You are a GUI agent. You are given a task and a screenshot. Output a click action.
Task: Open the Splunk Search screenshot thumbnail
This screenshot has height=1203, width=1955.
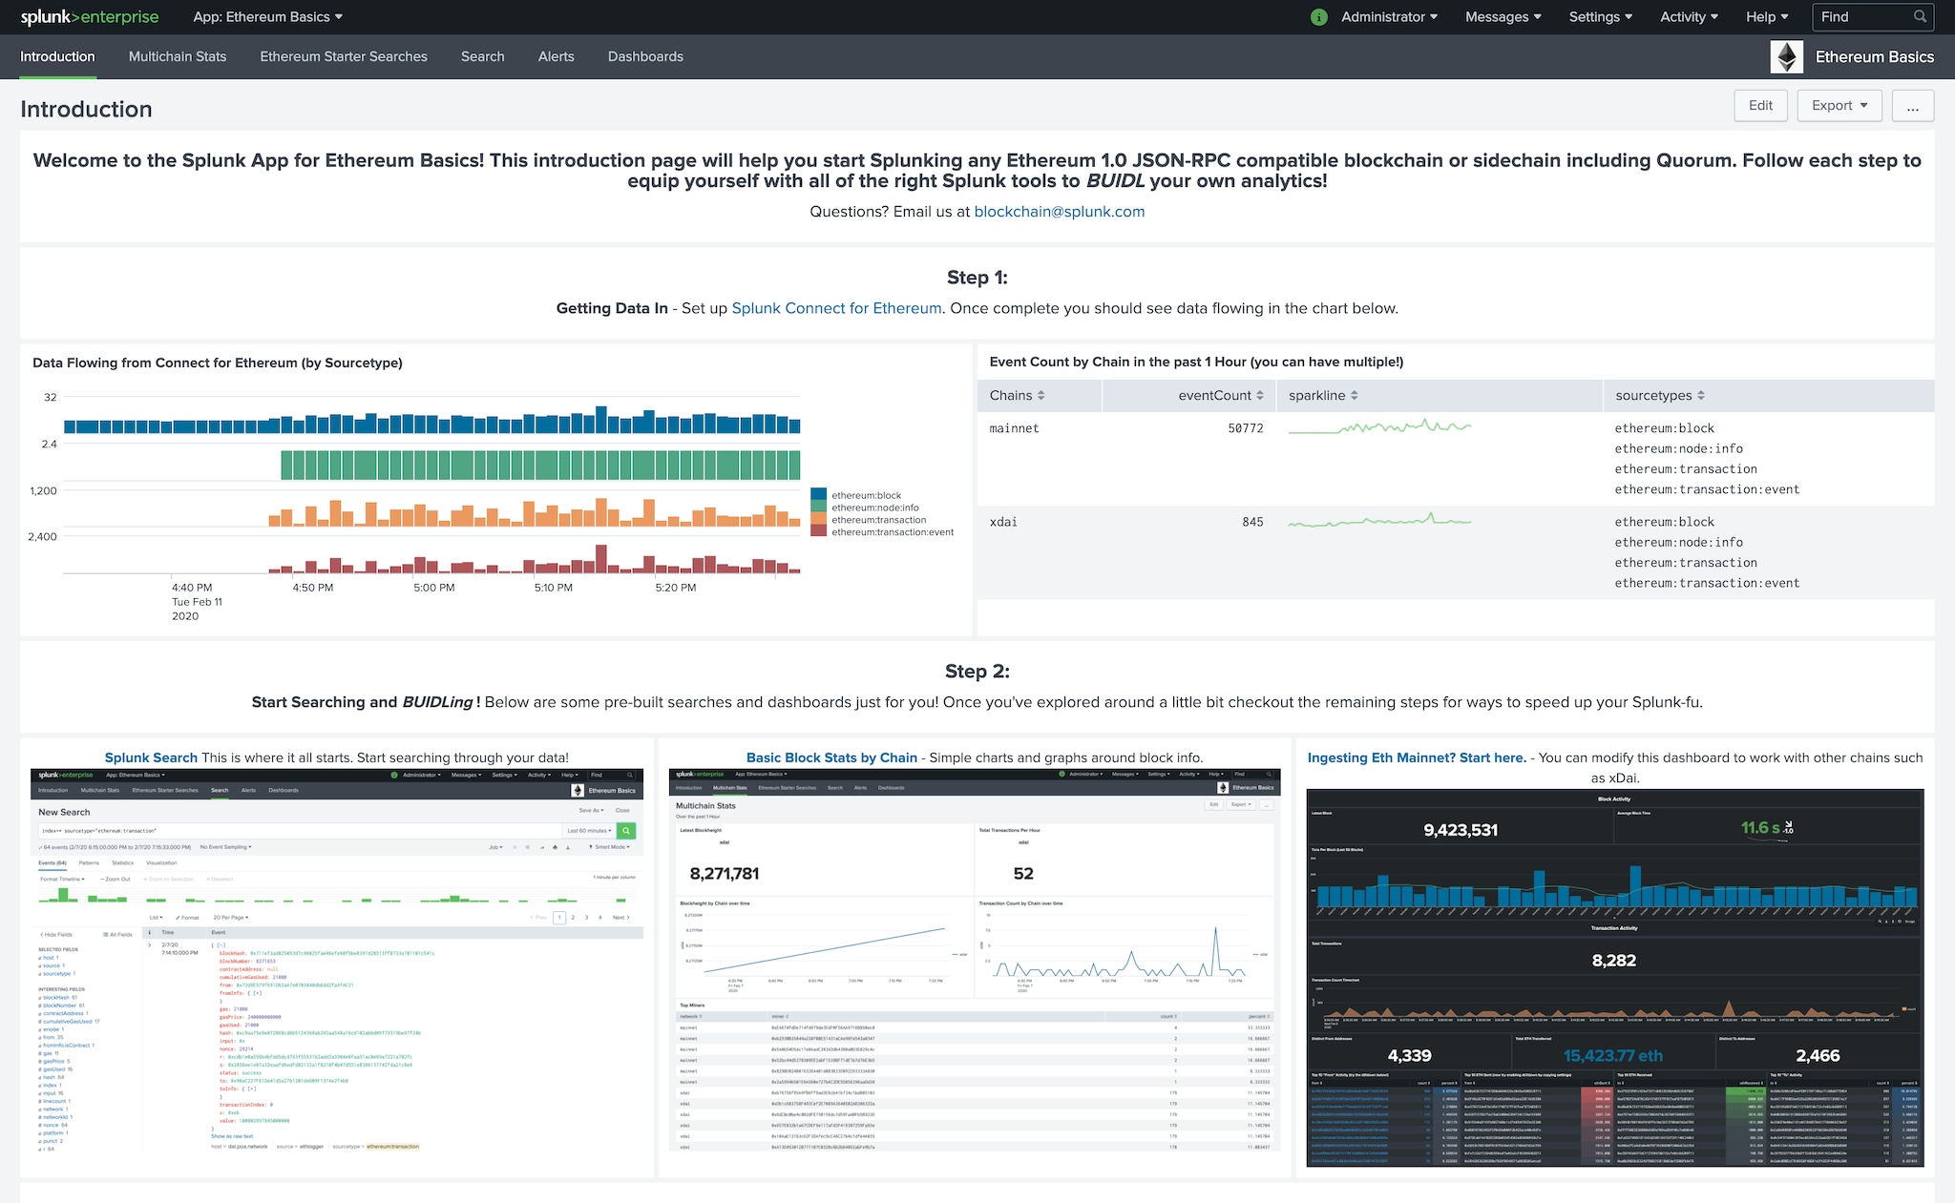tap(337, 962)
